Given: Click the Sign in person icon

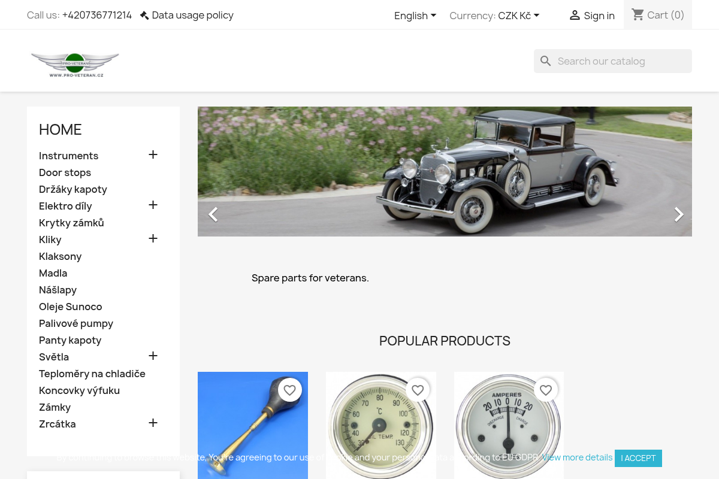Looking at the screenshot, I should [x=575, y=16].
